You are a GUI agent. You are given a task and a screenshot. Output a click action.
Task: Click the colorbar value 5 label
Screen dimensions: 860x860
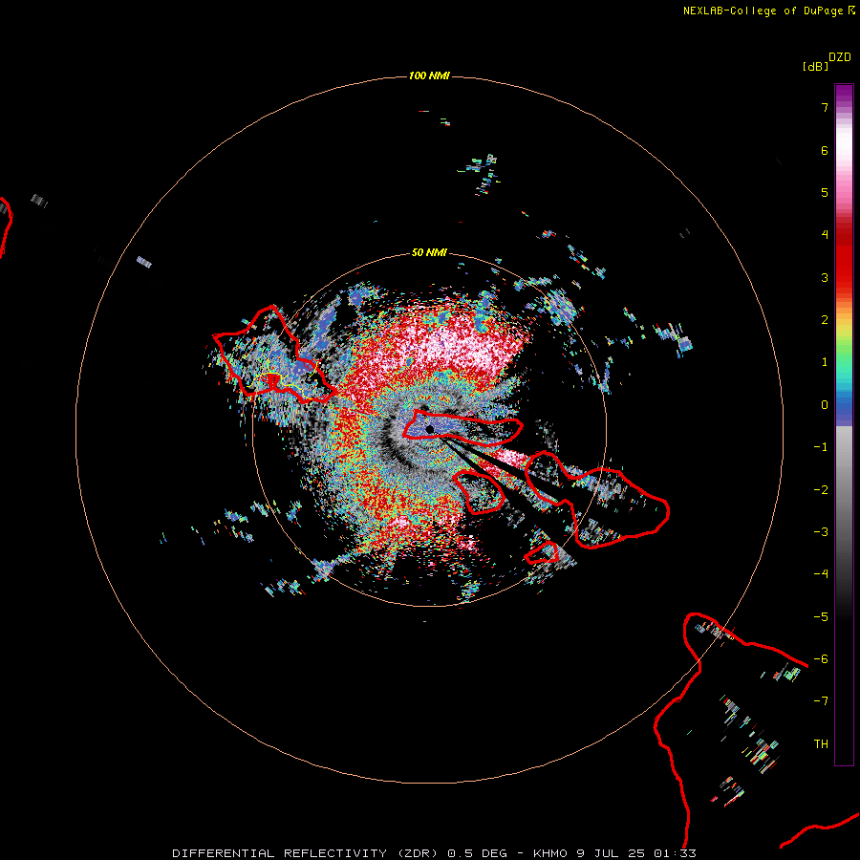click(825, 192)
